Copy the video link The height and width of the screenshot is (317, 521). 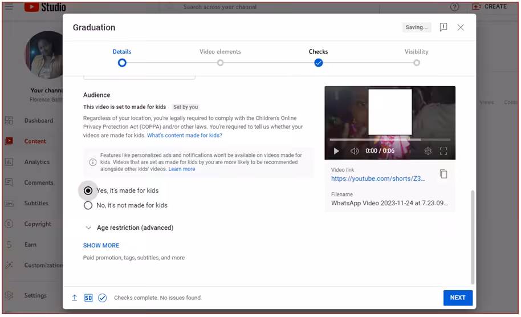443,174
